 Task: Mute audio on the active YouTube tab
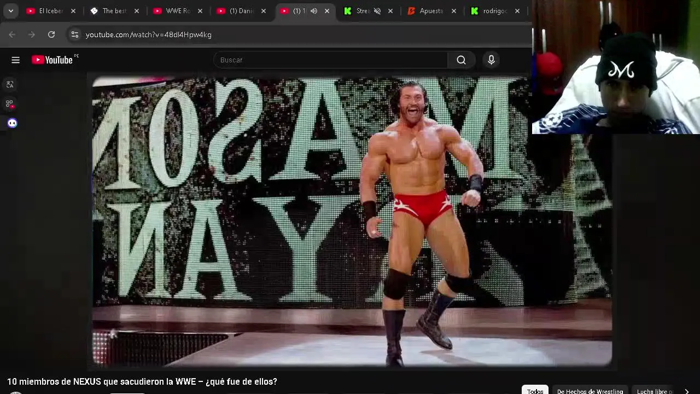point(314,11)
